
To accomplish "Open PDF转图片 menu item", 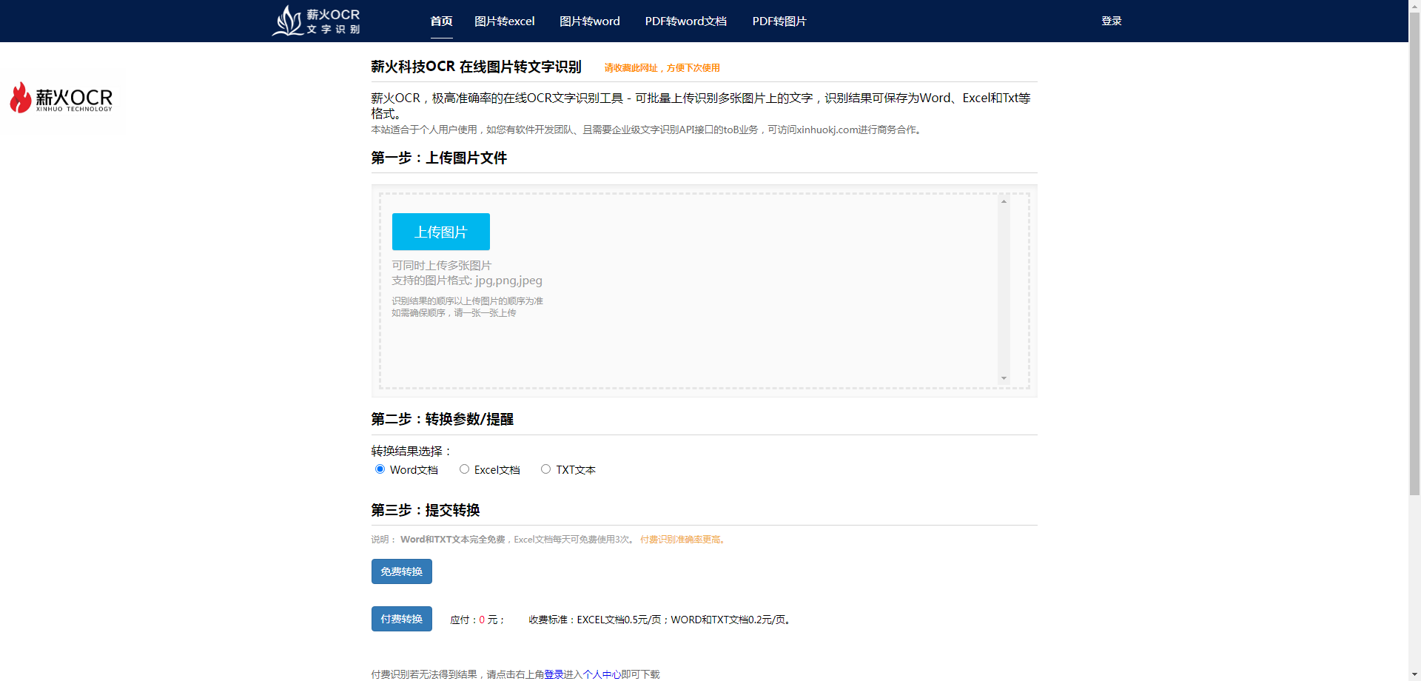I will coord(779,21).
